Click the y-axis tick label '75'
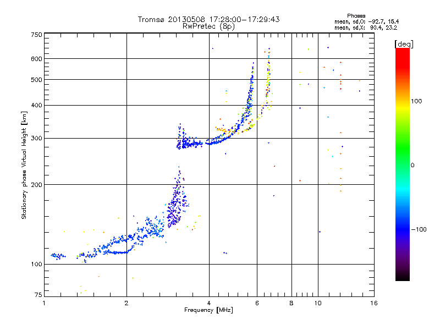This screenshot has width=440, height=330. (x=38, y=295)
